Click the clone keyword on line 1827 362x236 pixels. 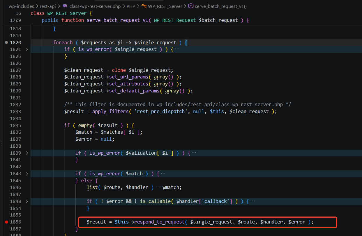coord(119,70)
